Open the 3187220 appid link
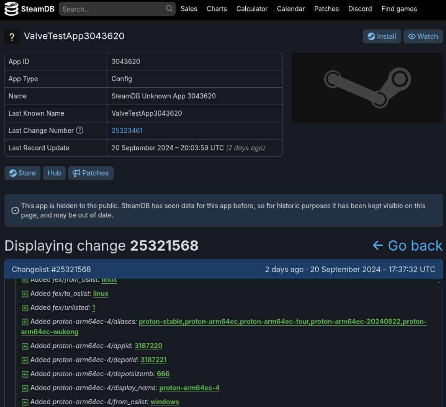 (148, 346)
